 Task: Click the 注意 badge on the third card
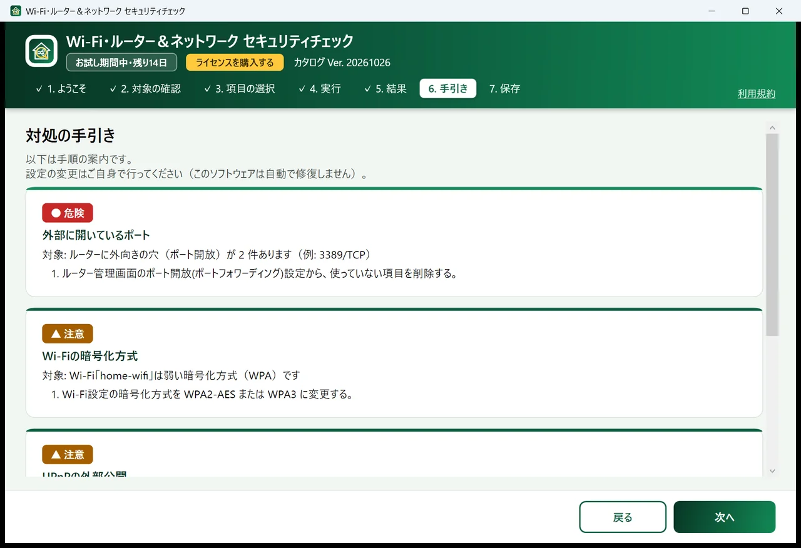pos(68,454)
